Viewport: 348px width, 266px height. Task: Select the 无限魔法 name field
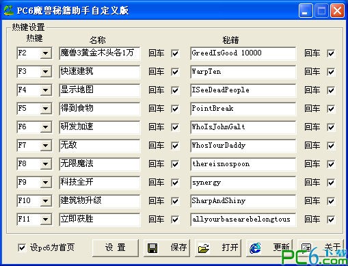pos(100,164)
